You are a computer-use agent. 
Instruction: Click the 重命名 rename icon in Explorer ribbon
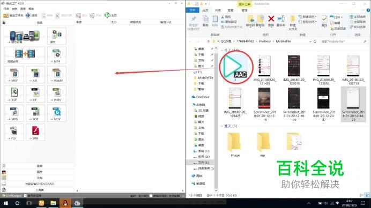click(281, 21)
